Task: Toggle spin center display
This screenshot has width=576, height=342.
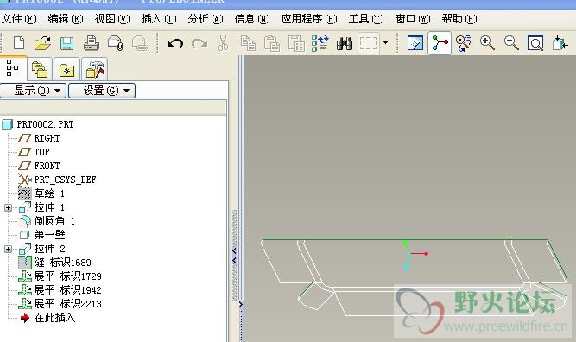Action: coord(440,43)
